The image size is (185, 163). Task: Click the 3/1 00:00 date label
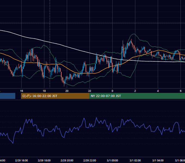coord(112,160)
